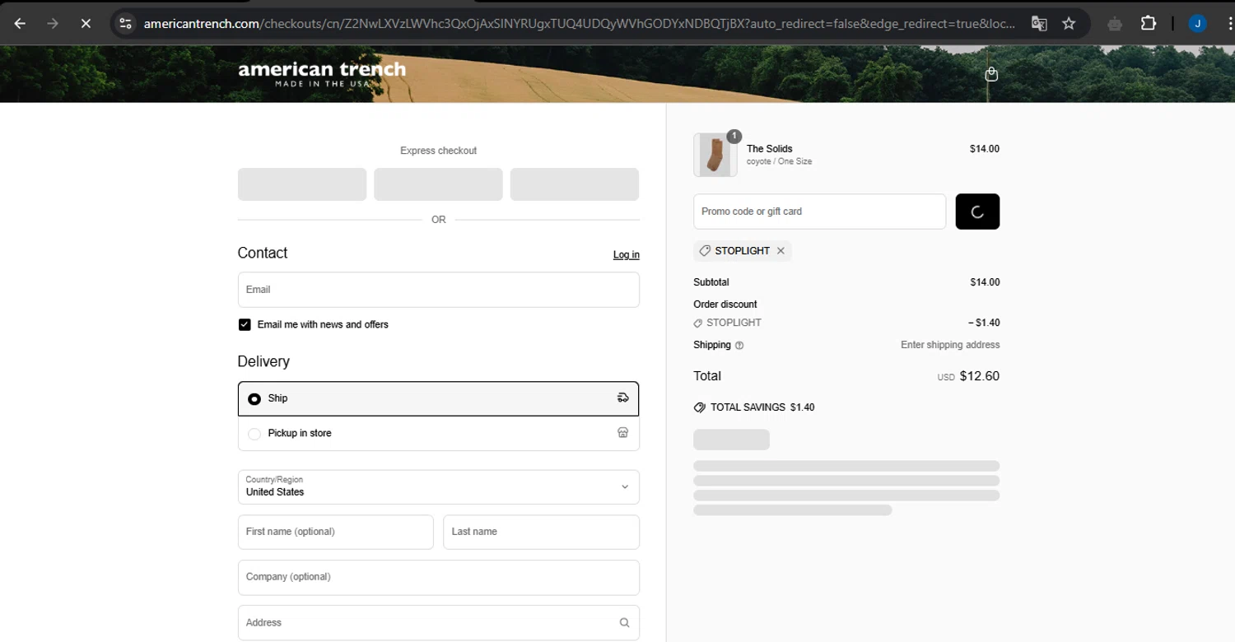Screen dimensions: 1235x642
Task: Click the coyote / One Size variant text
Action: [779, 161]
